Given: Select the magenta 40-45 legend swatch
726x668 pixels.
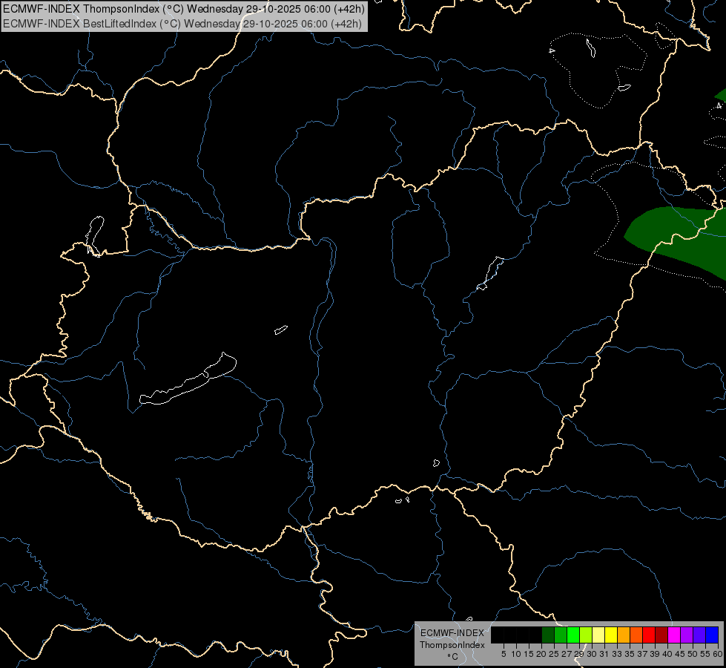Looking at the screenshot, I should 675,635.
